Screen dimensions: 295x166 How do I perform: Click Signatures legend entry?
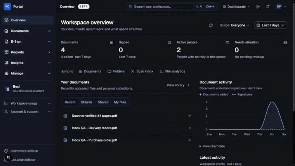point(242,95)
